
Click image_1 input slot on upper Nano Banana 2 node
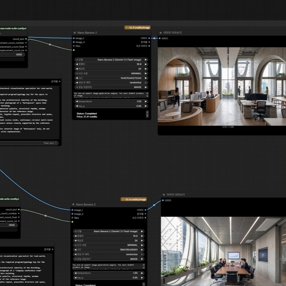[x=74, y=38]
